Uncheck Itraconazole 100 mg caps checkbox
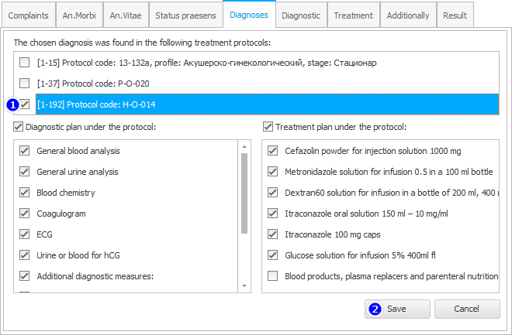Viewport: 512px width, 335px height. pos(272,234)
